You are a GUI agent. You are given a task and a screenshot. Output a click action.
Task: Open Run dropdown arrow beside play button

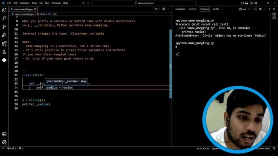(x=159, y=9)
